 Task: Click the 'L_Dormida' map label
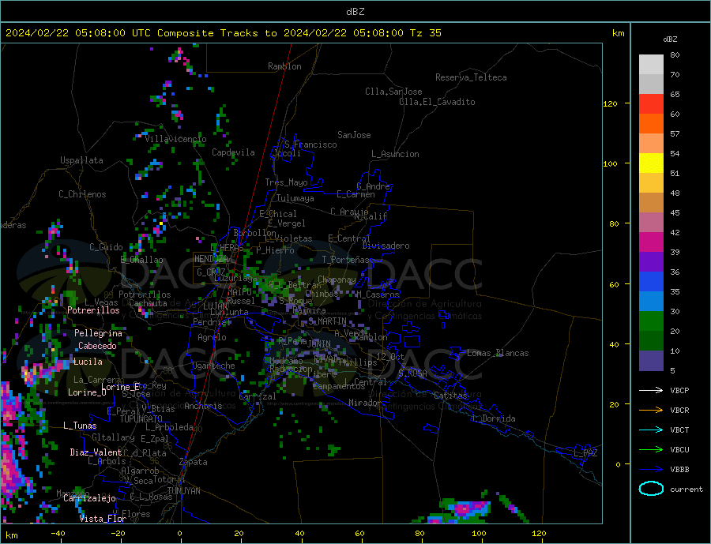(495, 418)
